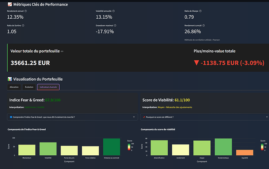Click chevron arrow of viabilité score expander

pos(264,117)
